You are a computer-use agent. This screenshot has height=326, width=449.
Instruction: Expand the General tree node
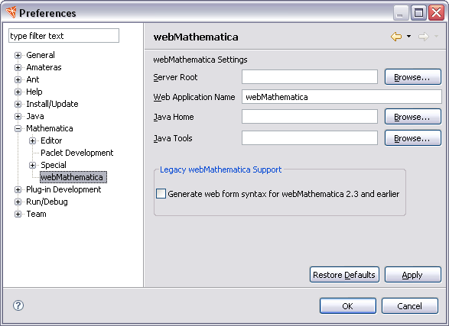coord(18,55)
